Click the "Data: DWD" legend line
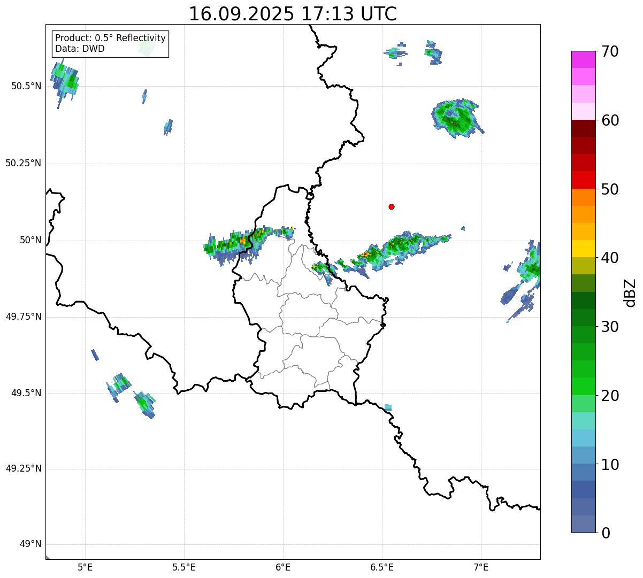643x578 pixels. [x=80, y=49]
